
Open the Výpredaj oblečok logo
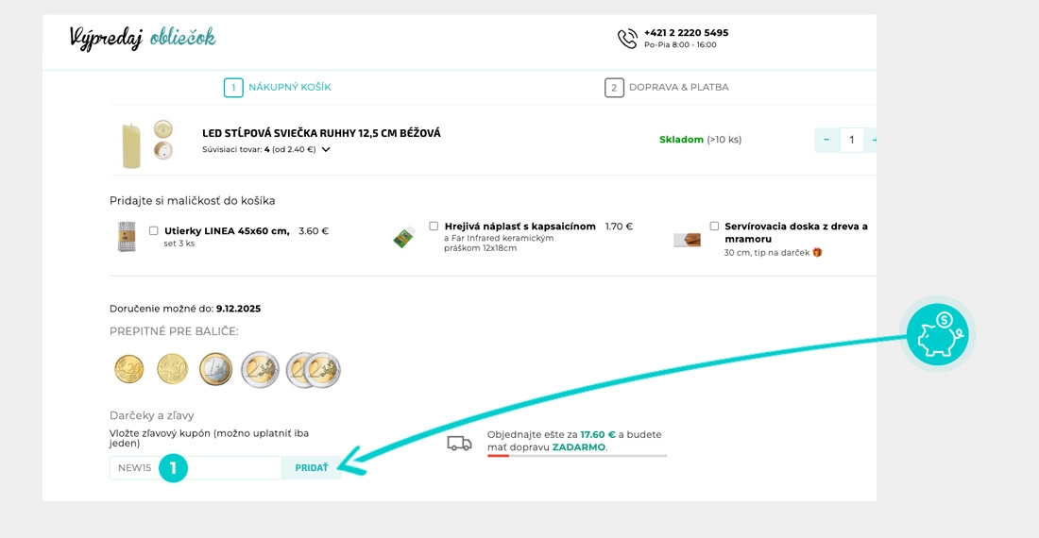click(143, 39)
